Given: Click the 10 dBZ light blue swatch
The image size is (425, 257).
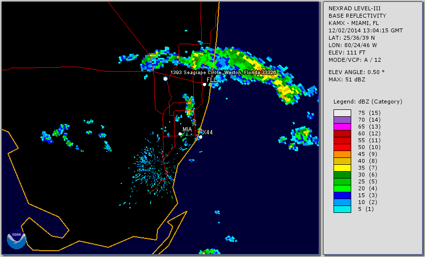Looking at the screenshot, I should (x=342, y=202).
